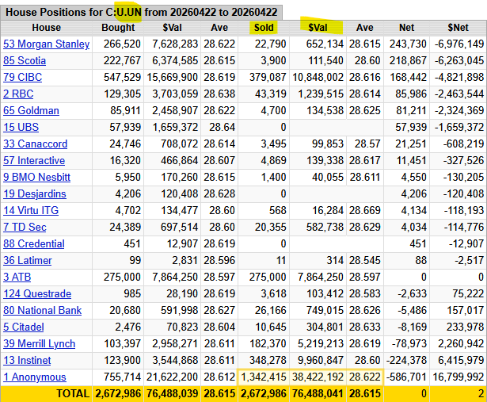Image resolution: width=487 pixels, height=402 pixels.
Task: Open the 53 Morgan Stanley house link
Action: tap(46, 44)
